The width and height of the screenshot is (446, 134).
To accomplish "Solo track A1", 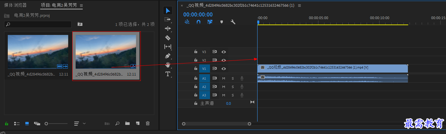I will [x=233, y=78].
